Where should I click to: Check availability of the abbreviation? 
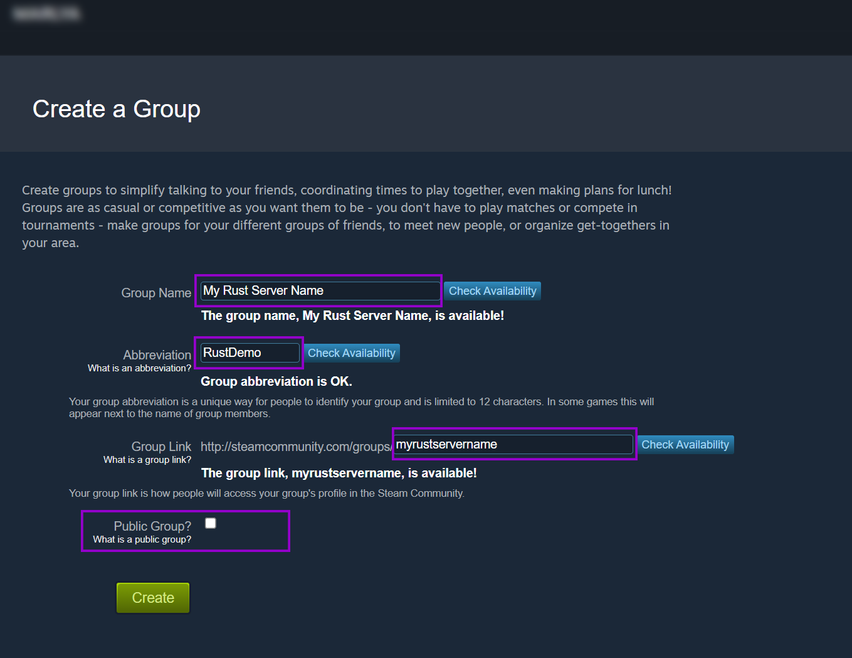351,353
